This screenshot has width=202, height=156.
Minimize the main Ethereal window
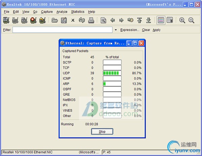pos(185,4)
